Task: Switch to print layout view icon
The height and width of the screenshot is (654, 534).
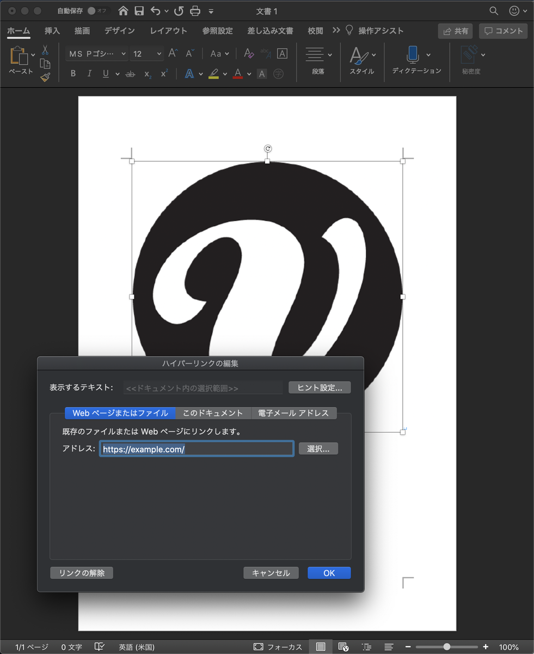Action: pyautogui.click(x=321, y=646)
